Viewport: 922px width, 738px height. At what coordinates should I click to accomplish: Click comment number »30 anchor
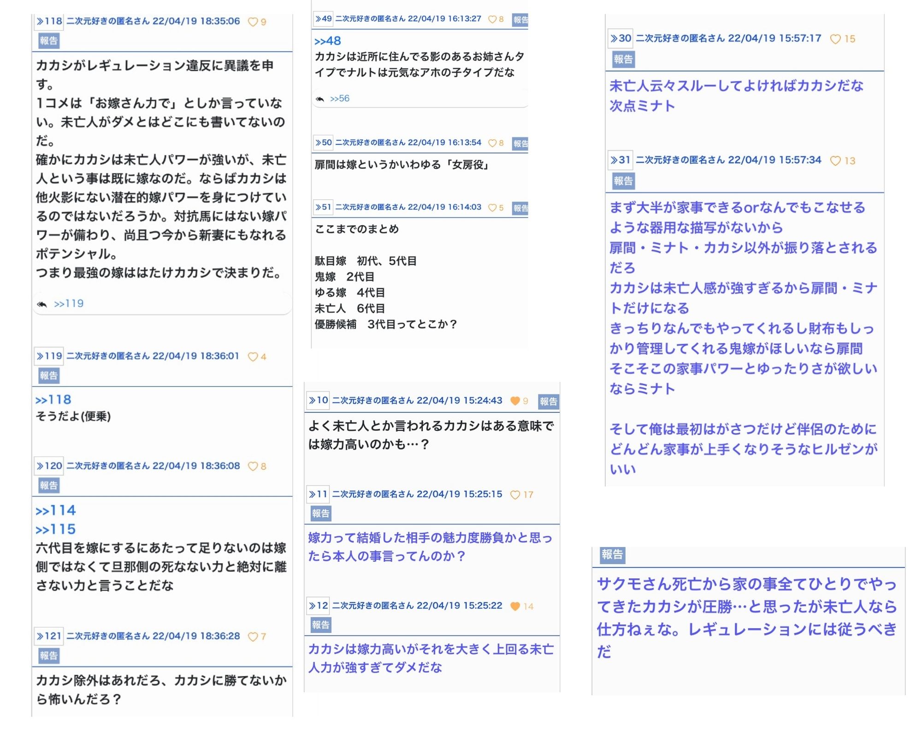click(x=621, y=38)
